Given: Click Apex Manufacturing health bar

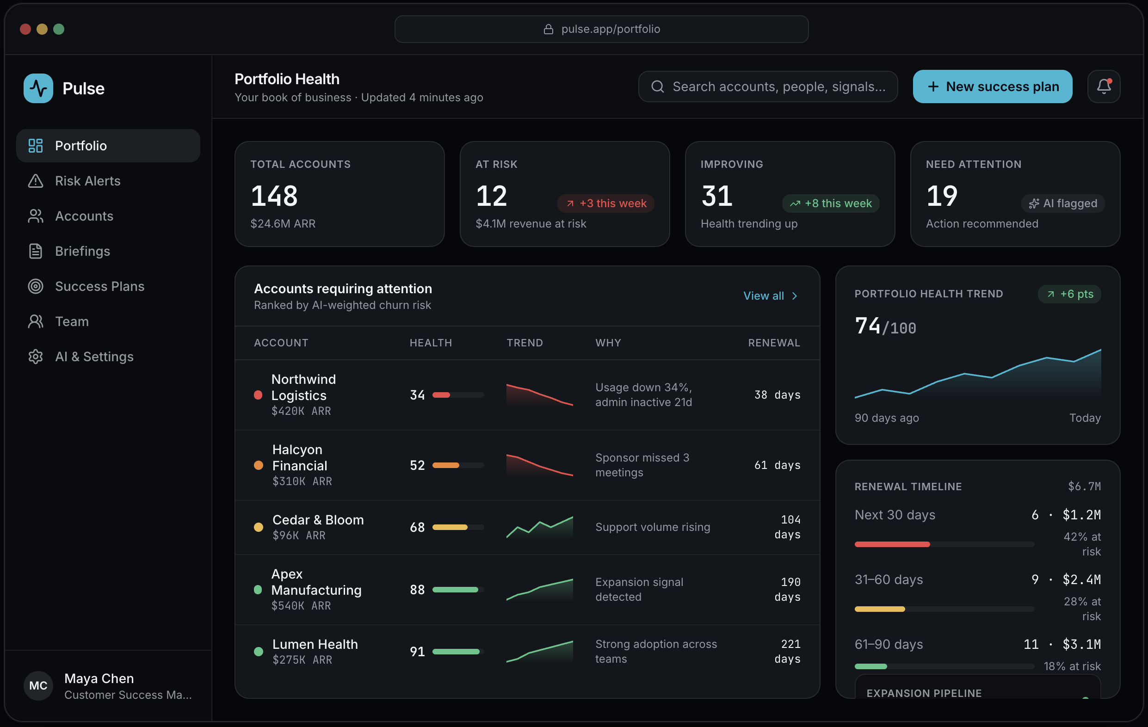Looking at the screenshot, I should point(458,590).
